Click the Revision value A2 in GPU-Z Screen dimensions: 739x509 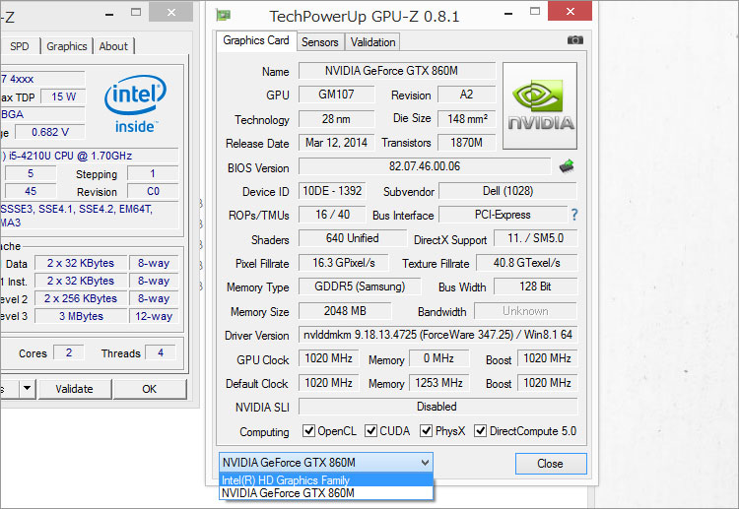coord(467,95)
